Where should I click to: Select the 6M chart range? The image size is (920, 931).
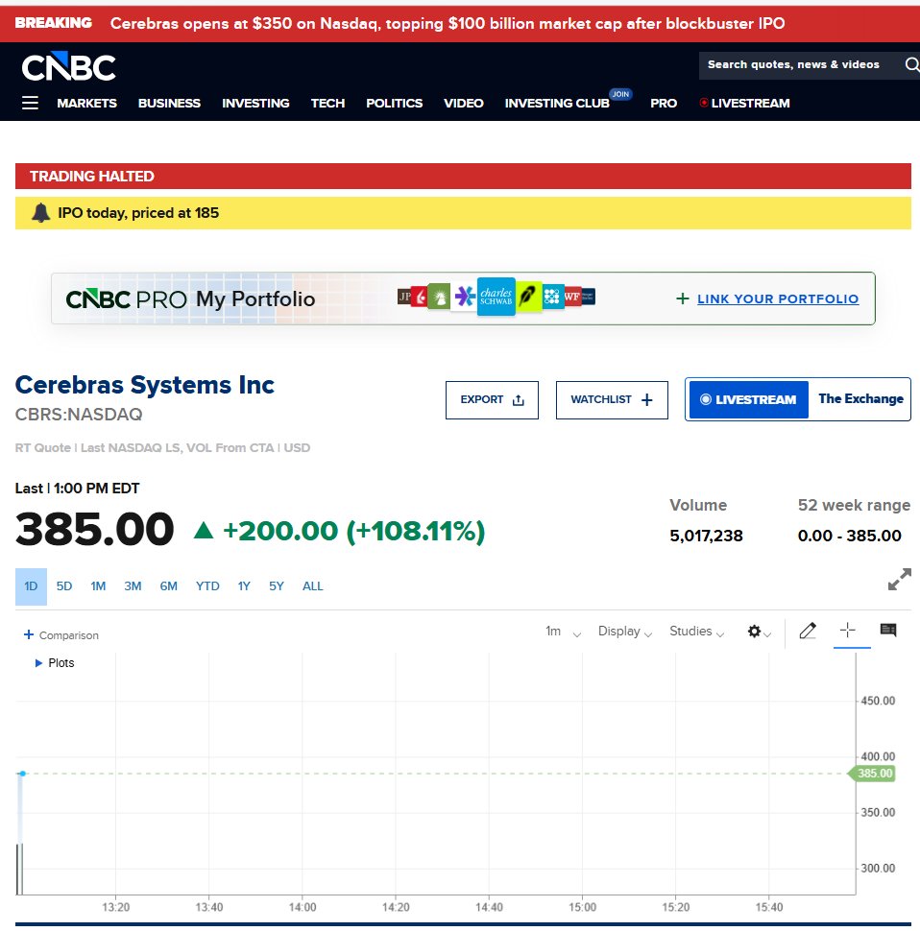click(x=169, y=586)
